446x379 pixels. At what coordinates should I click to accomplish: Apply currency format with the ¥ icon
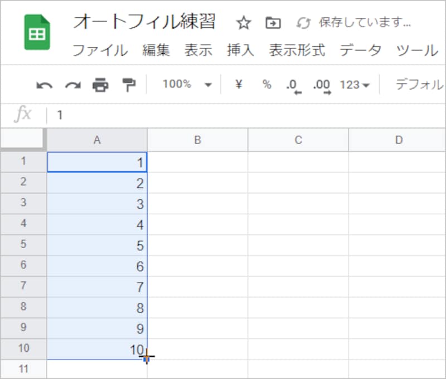pyautogui.click(x=238, y=85)
